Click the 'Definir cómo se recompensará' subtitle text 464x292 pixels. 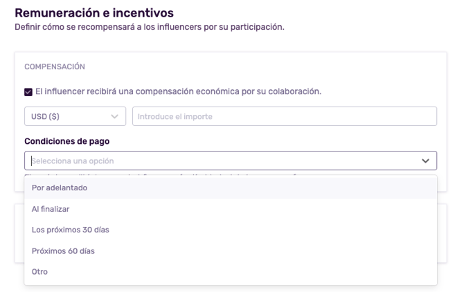click(149, 28)
